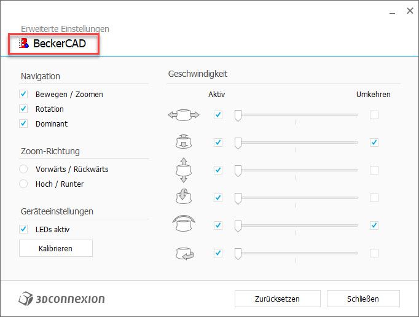
Task: Click the Aktiv column header
Action: (x=217, y=95)
